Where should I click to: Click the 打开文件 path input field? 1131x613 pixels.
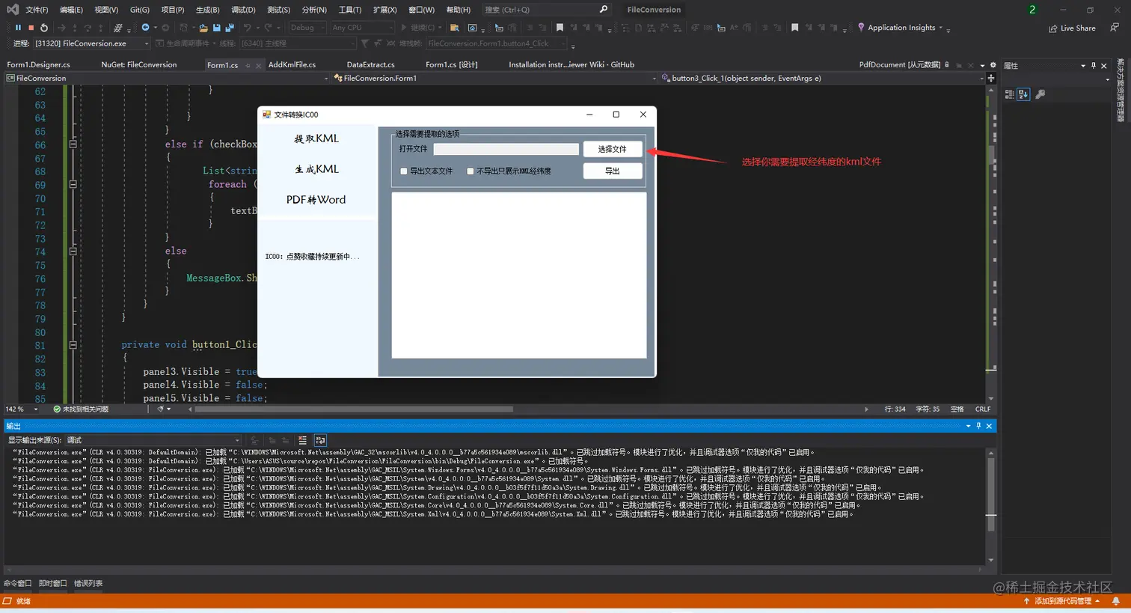(506, 149)
